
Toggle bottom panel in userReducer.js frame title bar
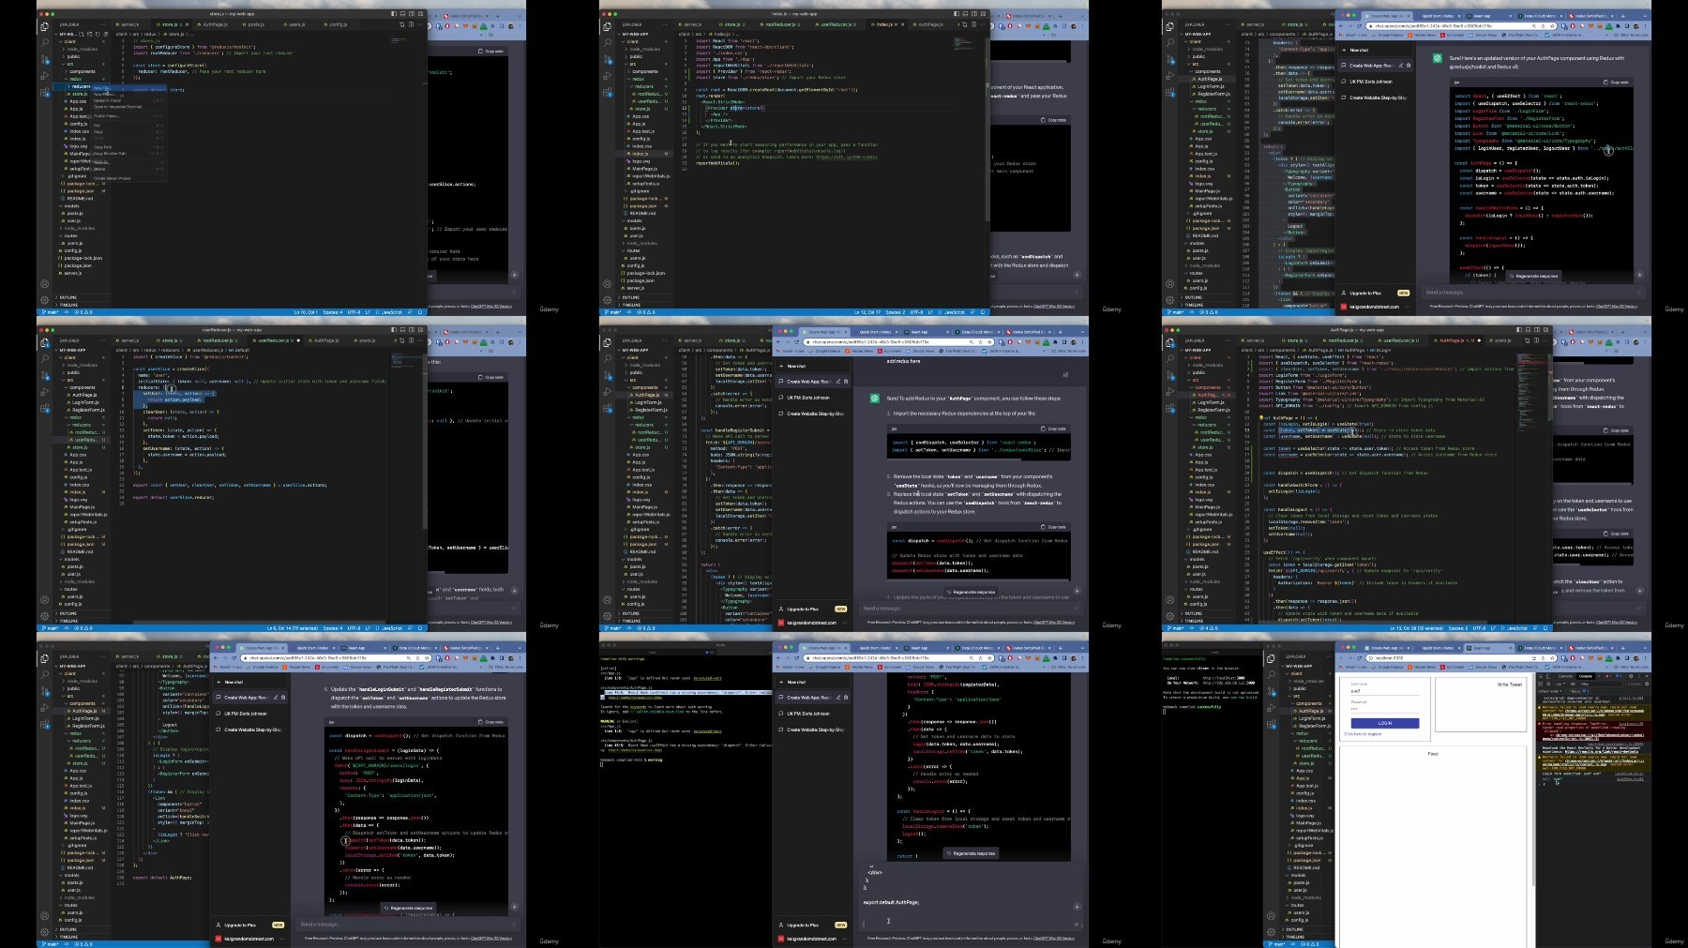pos(402,330)
